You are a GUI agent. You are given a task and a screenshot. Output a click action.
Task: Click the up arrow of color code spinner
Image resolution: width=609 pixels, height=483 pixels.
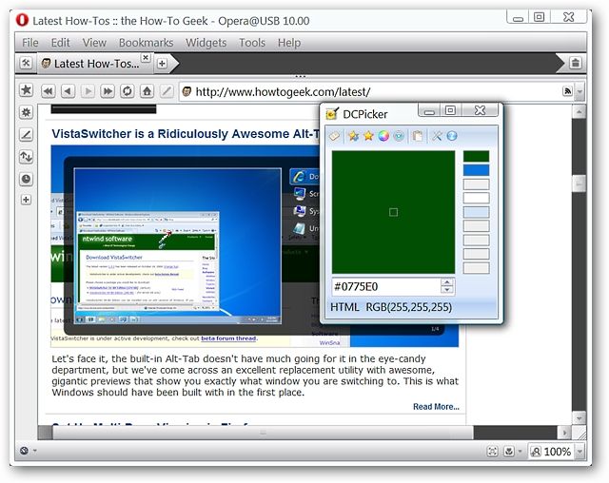(x=447, y=282)
